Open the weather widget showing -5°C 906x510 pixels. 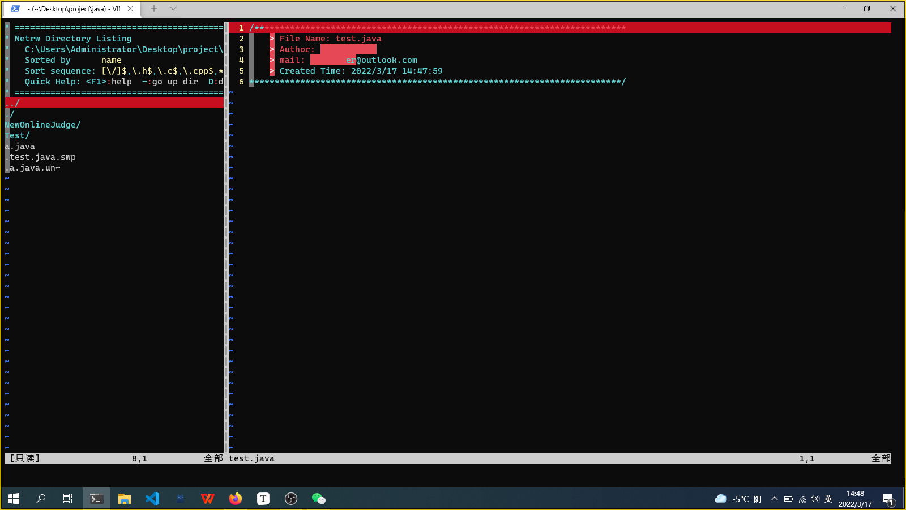[738, 499]
